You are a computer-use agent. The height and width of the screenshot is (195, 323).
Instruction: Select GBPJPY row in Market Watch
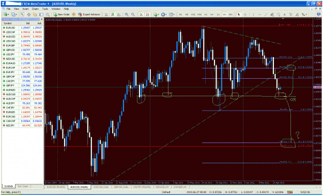click(22, 85)
